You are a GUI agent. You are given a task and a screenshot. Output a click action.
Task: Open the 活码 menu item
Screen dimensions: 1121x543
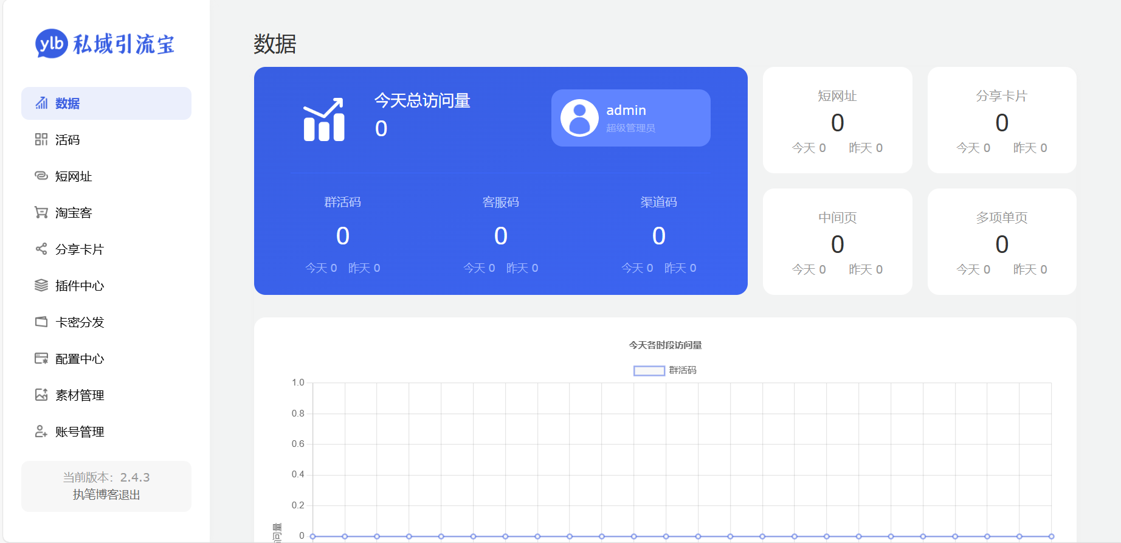106,140
